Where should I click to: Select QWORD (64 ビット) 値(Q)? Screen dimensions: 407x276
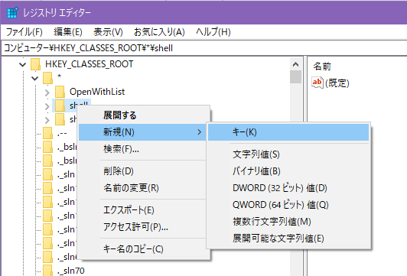click(288, 205)
